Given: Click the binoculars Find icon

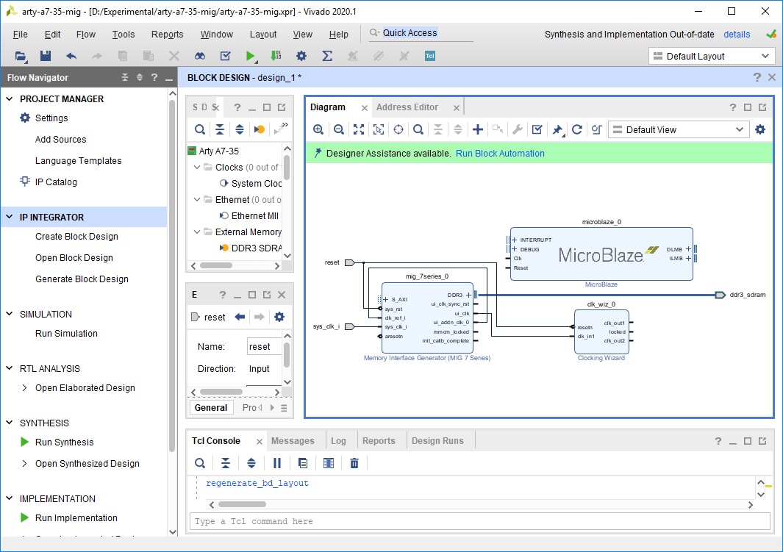Looking at the screenshot, I should (x=200, y=56).
